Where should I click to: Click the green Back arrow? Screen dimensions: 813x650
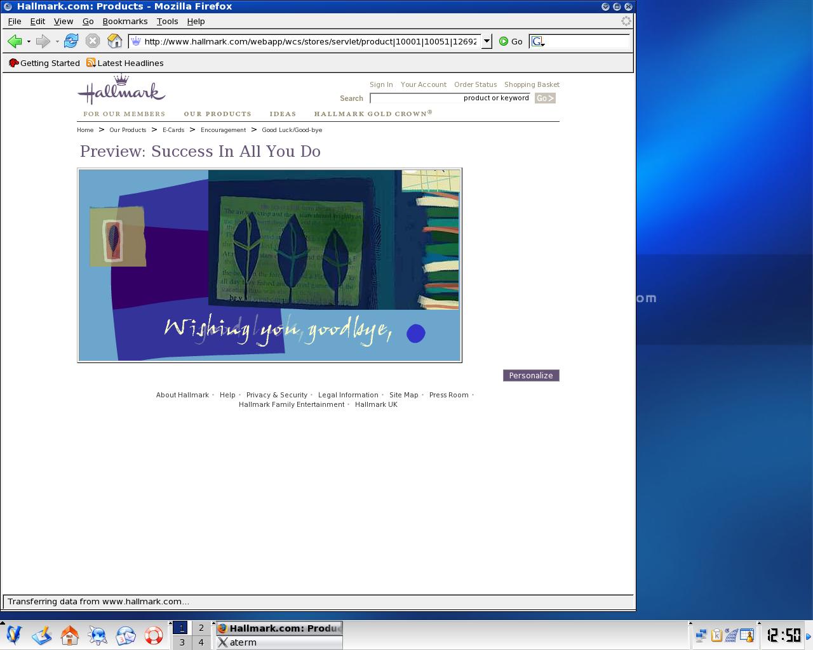click(x=15, y=41)
